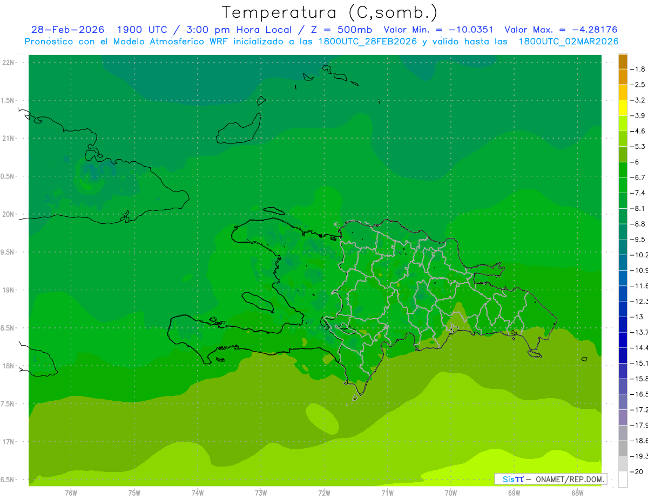Screen dimensions: 648x500
Task: Click the "72W" longitude axis label
Action: [x=324, y=493]
